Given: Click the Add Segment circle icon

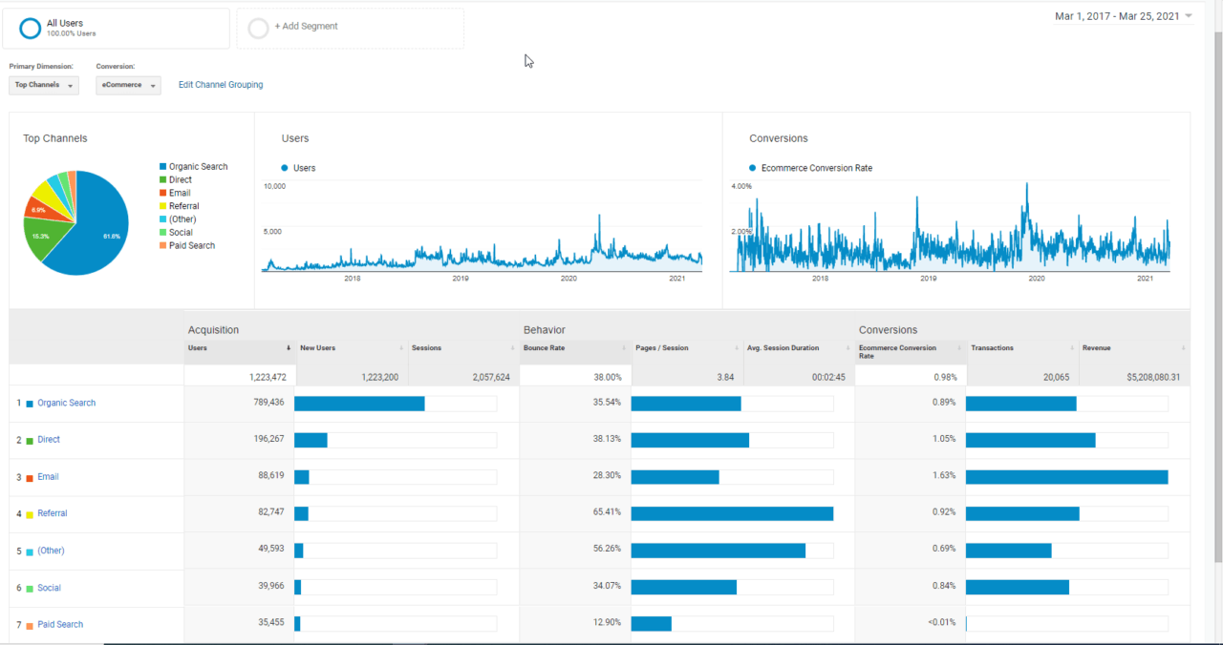Looking at the screenshot, I should pos(258,29).
